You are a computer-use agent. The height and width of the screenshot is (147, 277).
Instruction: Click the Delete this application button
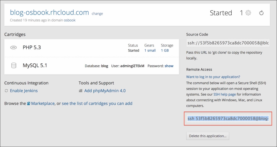(207, 136)
